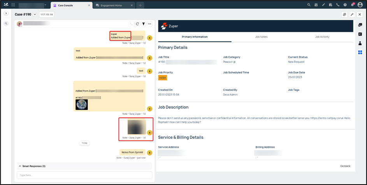
Task: Open the blurred image attachment note
Action: [x=137, y=127]
